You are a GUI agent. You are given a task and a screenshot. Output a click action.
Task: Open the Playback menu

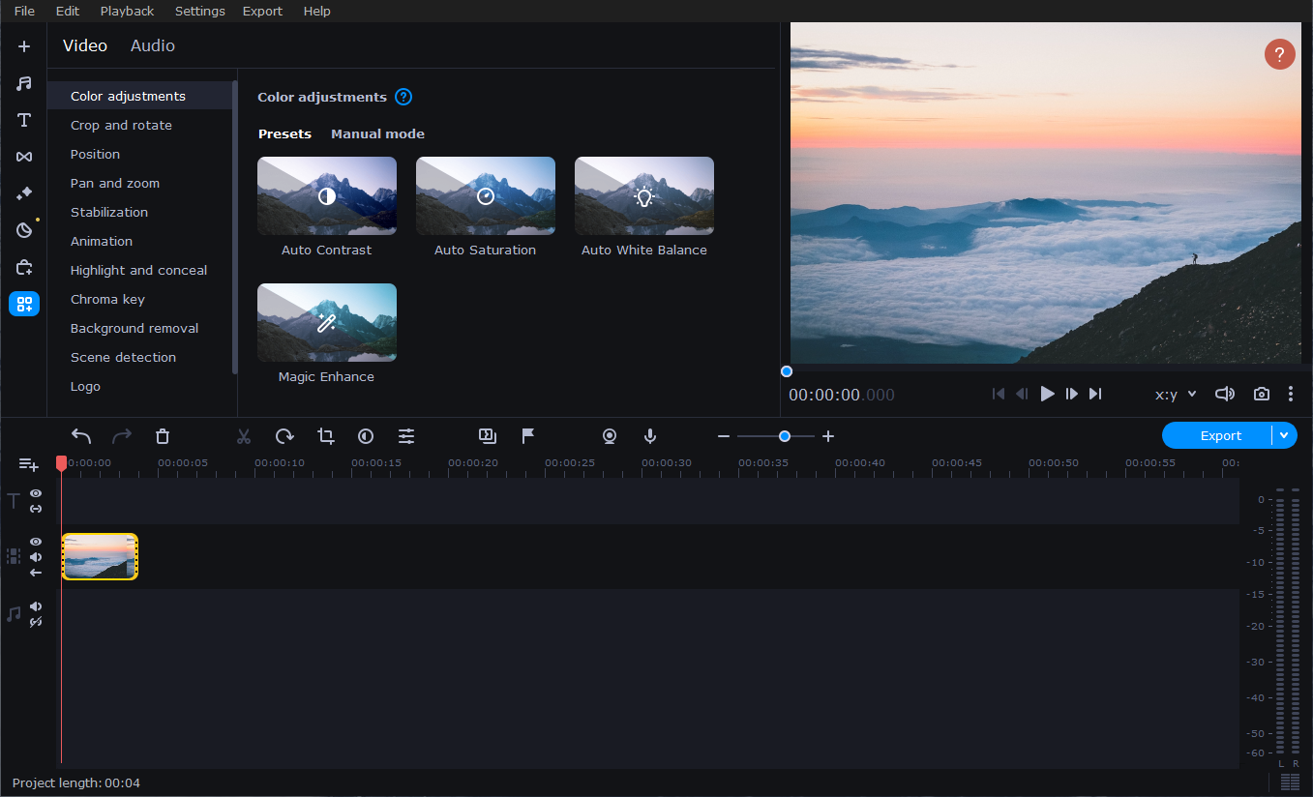tap(127, 12)
